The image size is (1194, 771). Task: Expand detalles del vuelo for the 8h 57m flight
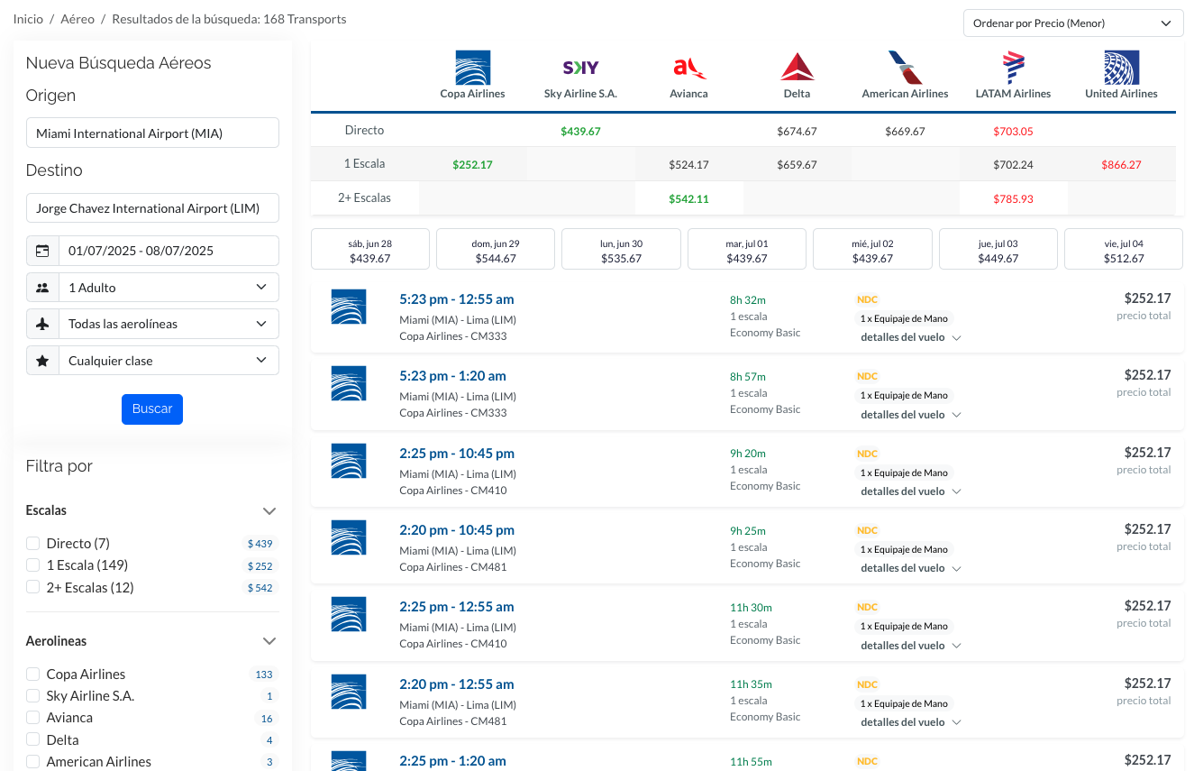click(911, 415)
